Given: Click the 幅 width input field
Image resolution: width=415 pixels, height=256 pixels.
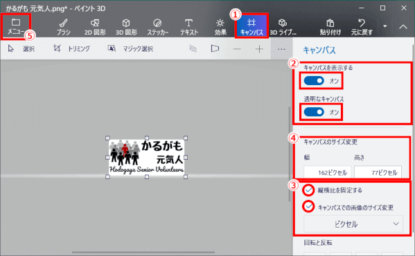Looking at the screenshot, I should (328, 172).
